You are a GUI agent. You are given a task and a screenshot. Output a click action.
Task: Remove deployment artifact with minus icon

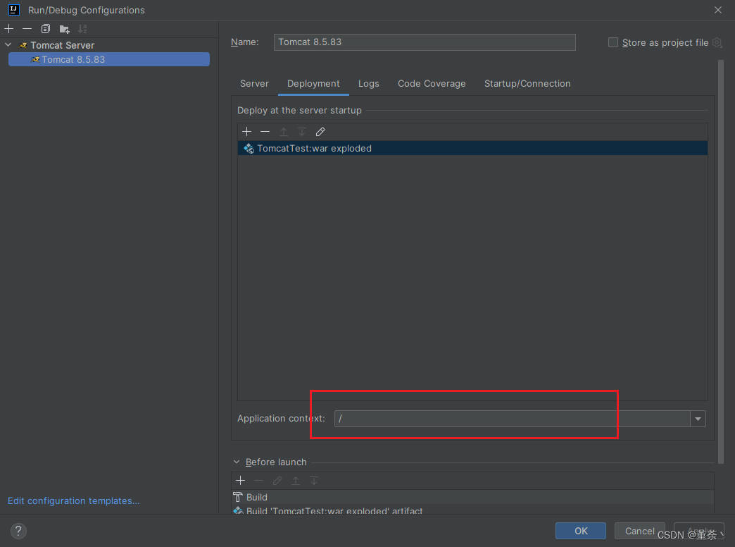tap(265, 132)
